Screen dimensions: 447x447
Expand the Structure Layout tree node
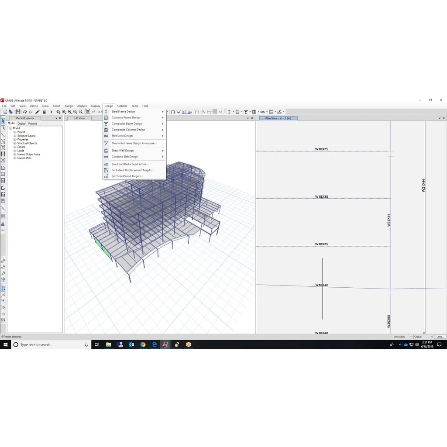(x=15, y=136)
